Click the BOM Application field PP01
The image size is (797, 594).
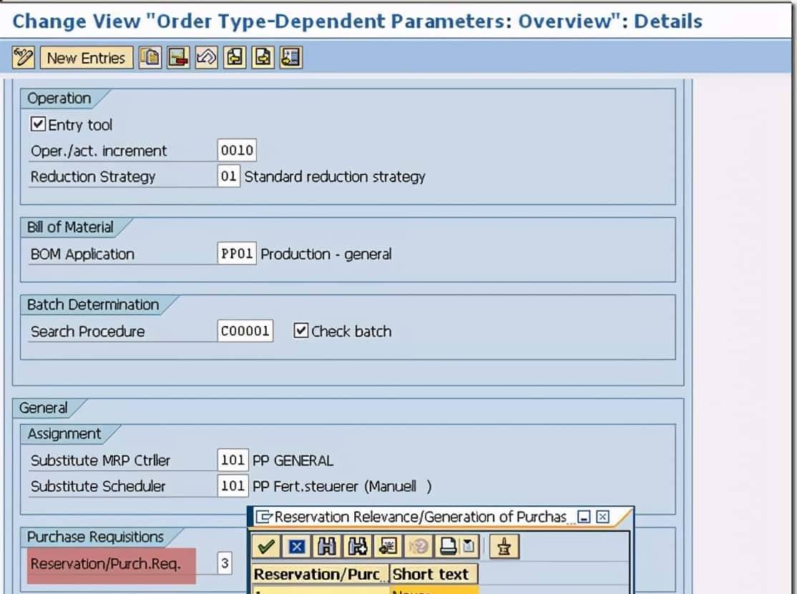[237, 253]
